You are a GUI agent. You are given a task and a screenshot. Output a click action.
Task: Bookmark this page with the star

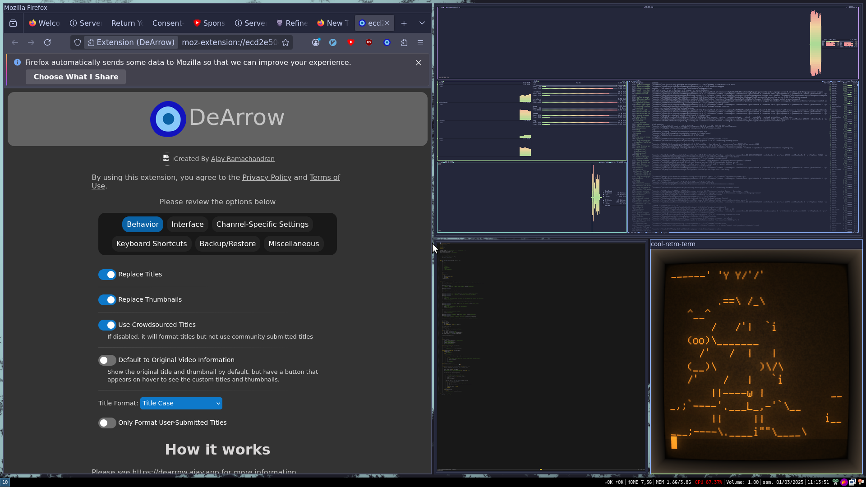click(x=286, y=42)
